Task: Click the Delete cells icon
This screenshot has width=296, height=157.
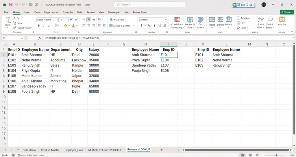Action: pos(220,19)
